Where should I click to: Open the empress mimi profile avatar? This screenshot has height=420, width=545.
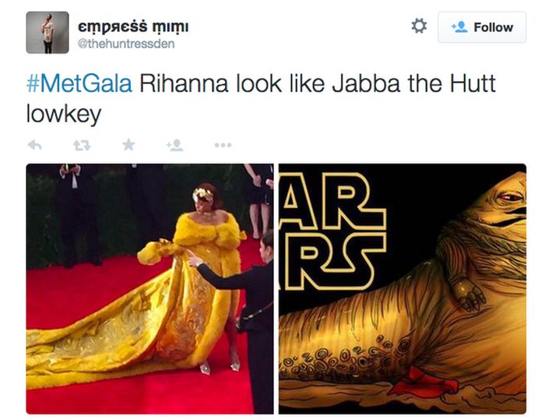pos(47,33)
